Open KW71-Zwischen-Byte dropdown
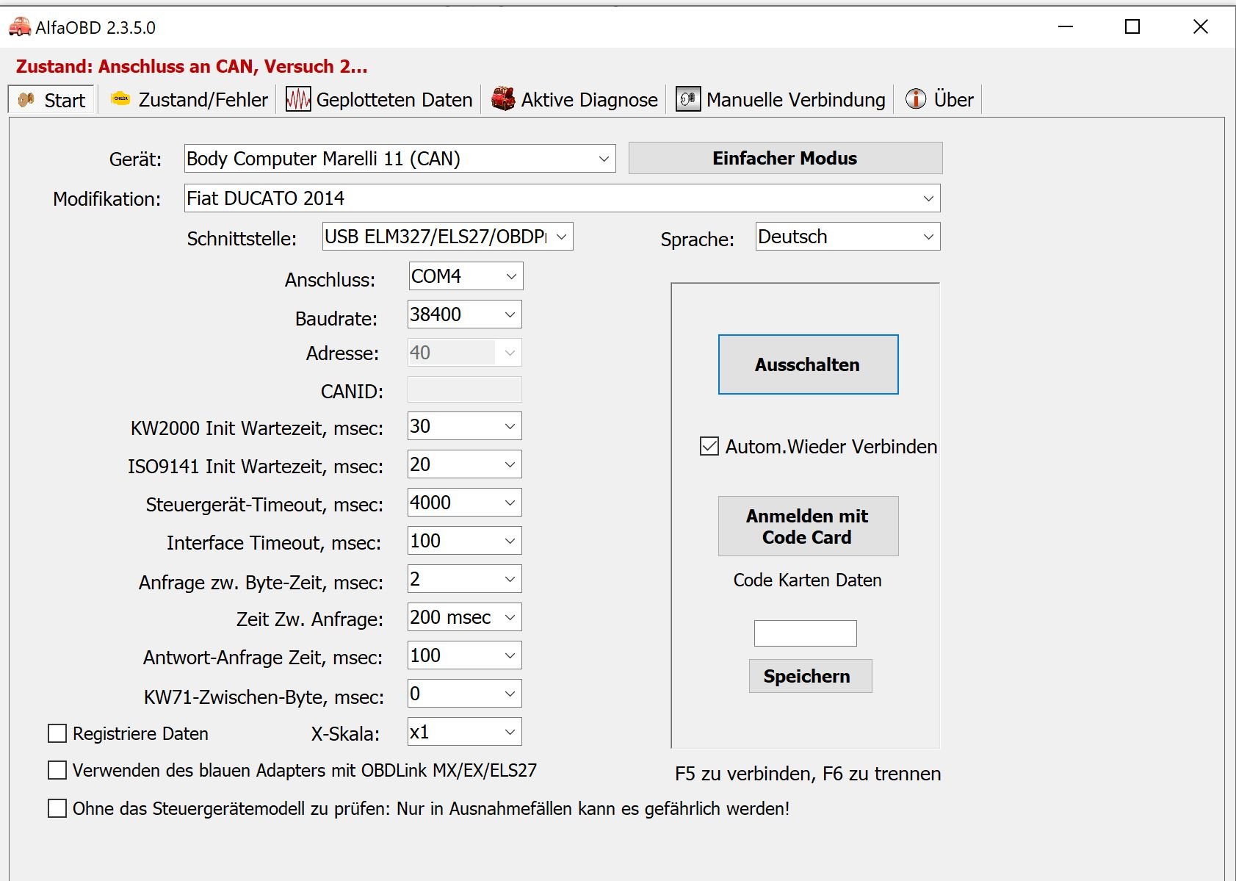This screenshot has width=1236, height=881. 464,694
